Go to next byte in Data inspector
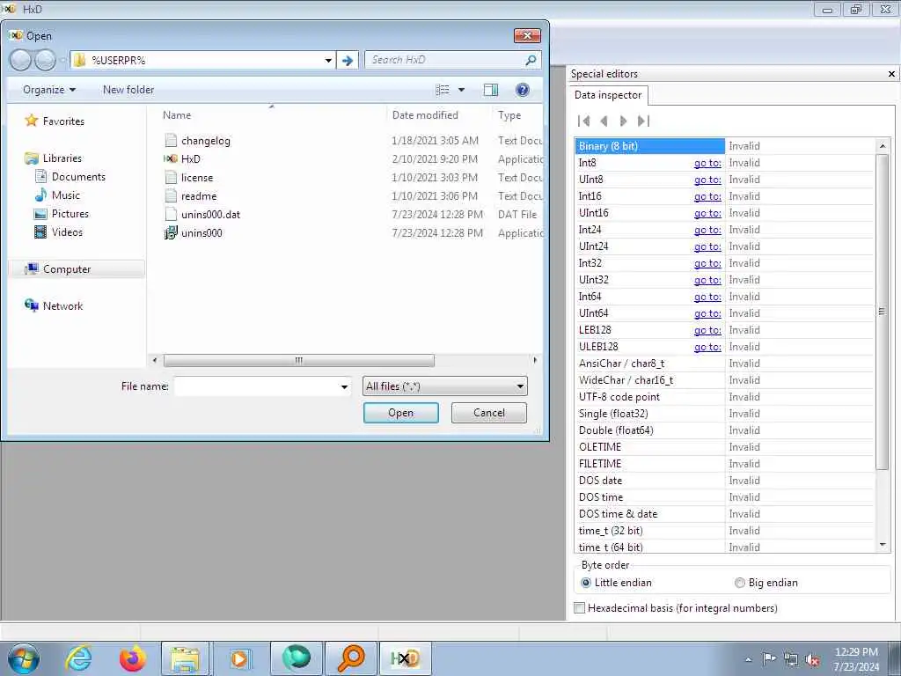 click(624, 121)
